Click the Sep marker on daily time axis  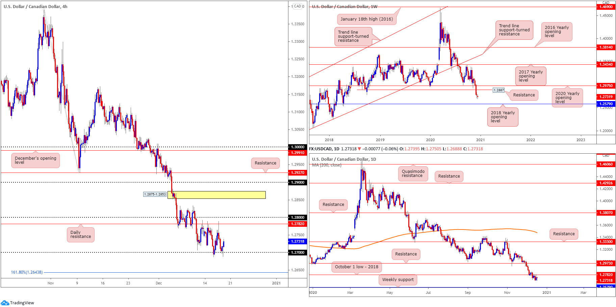click(468, 293)
